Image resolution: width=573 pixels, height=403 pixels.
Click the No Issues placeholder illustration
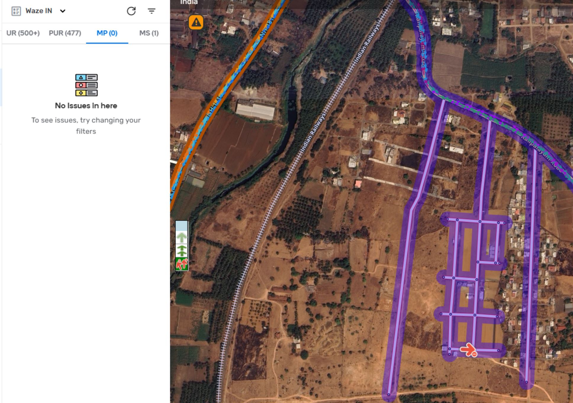pos(86,85)
